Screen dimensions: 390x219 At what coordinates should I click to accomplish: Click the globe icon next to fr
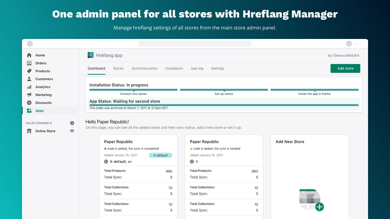[192, 162]
